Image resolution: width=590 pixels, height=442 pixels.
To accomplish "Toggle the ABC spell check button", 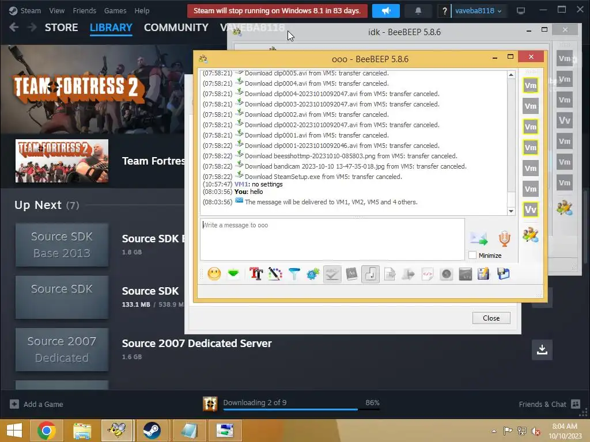I will point(332,274).
